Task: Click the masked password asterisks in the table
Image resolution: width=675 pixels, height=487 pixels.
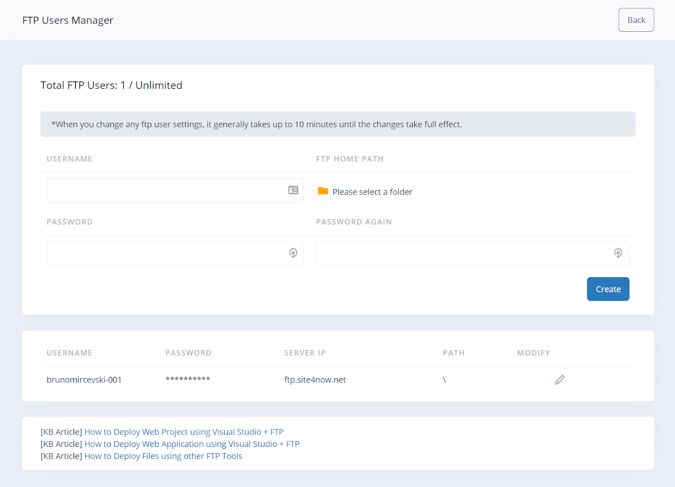Action: click(x=188, y=379)
